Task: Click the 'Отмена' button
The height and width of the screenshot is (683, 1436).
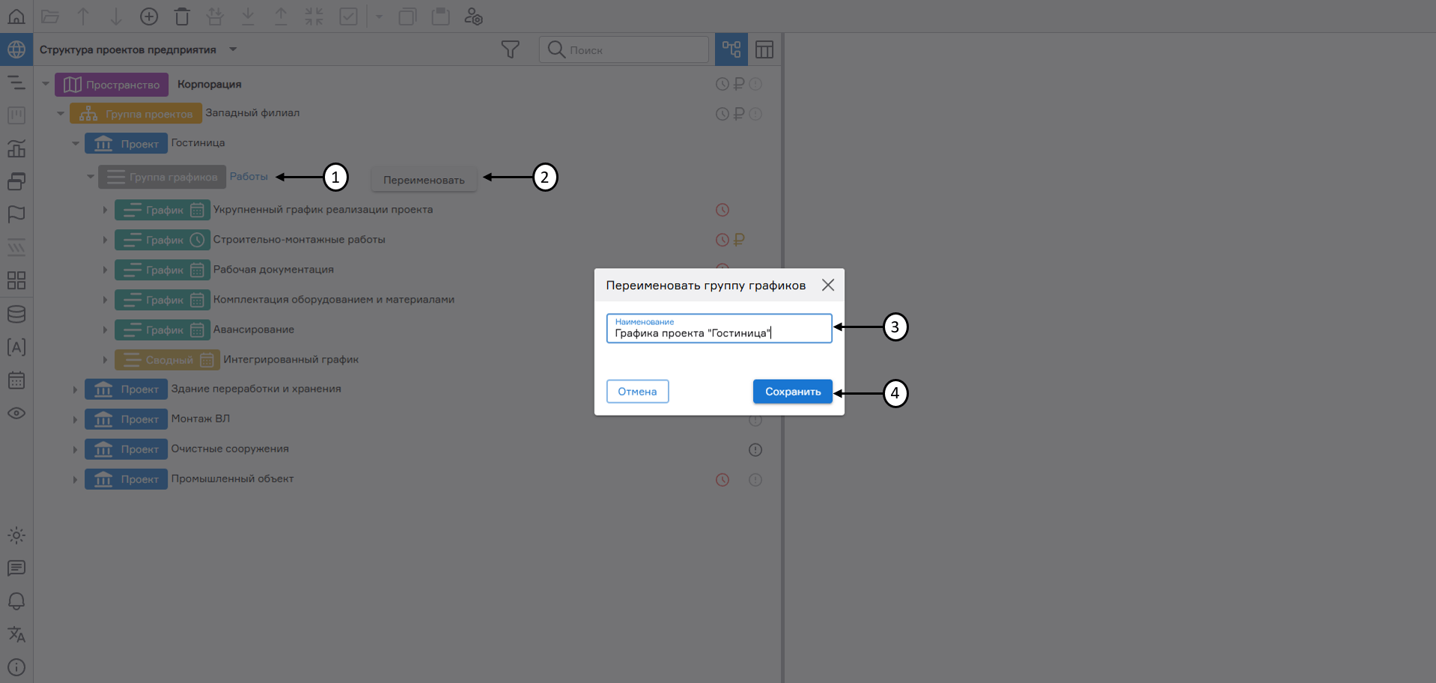Action: tap(637, 392)
